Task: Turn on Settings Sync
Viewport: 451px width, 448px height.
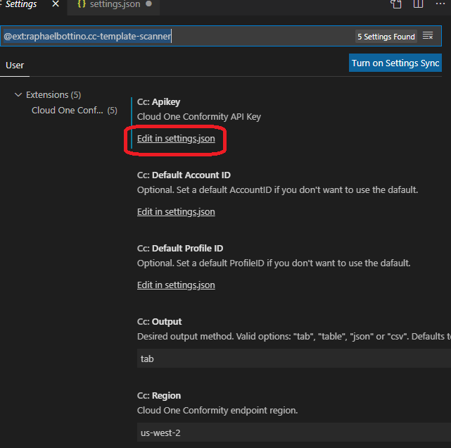Action: pyautogui.click(x=395, y=63)
